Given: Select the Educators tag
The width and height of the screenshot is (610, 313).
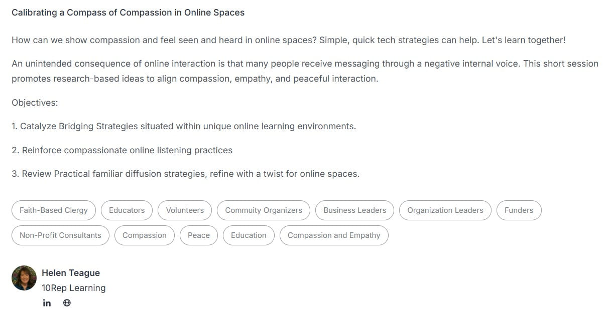Looking at the screenshot, I should tap(127, 210).
